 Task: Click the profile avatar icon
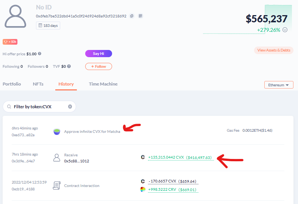(x=15, y=16)
